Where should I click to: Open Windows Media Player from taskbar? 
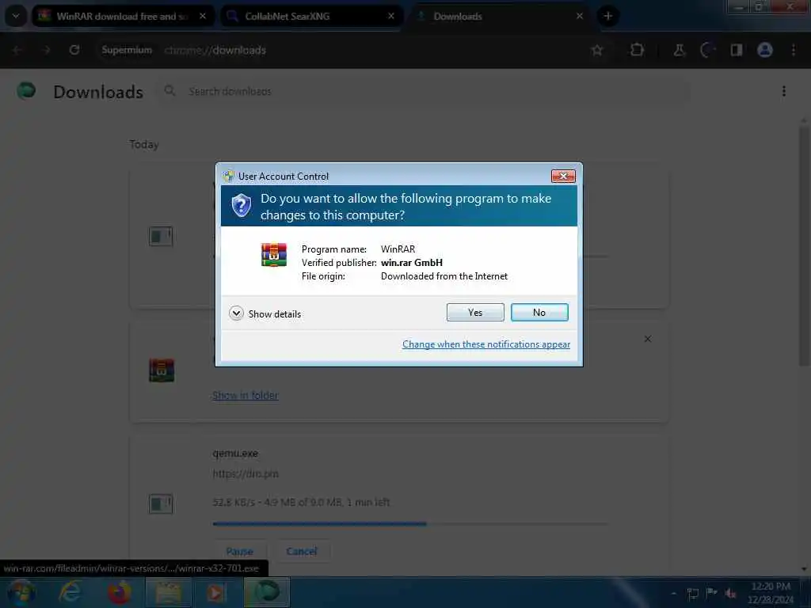tap(216, 592)
